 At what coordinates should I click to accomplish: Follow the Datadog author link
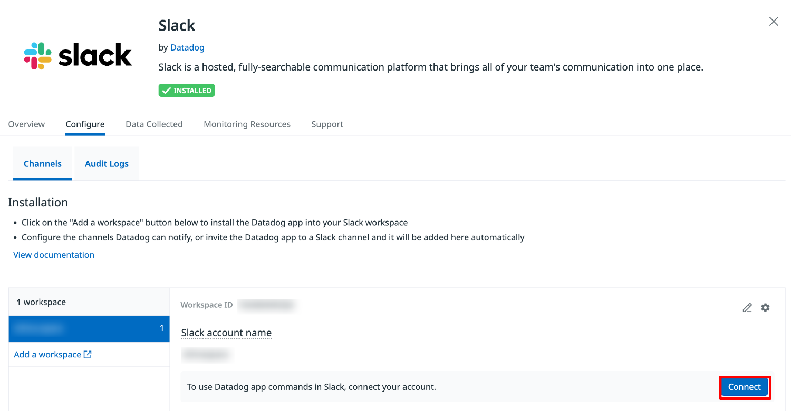(x=187, y=47)
